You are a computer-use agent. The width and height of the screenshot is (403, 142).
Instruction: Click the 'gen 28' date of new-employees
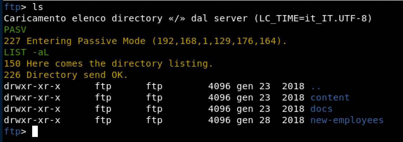(254, 120)
